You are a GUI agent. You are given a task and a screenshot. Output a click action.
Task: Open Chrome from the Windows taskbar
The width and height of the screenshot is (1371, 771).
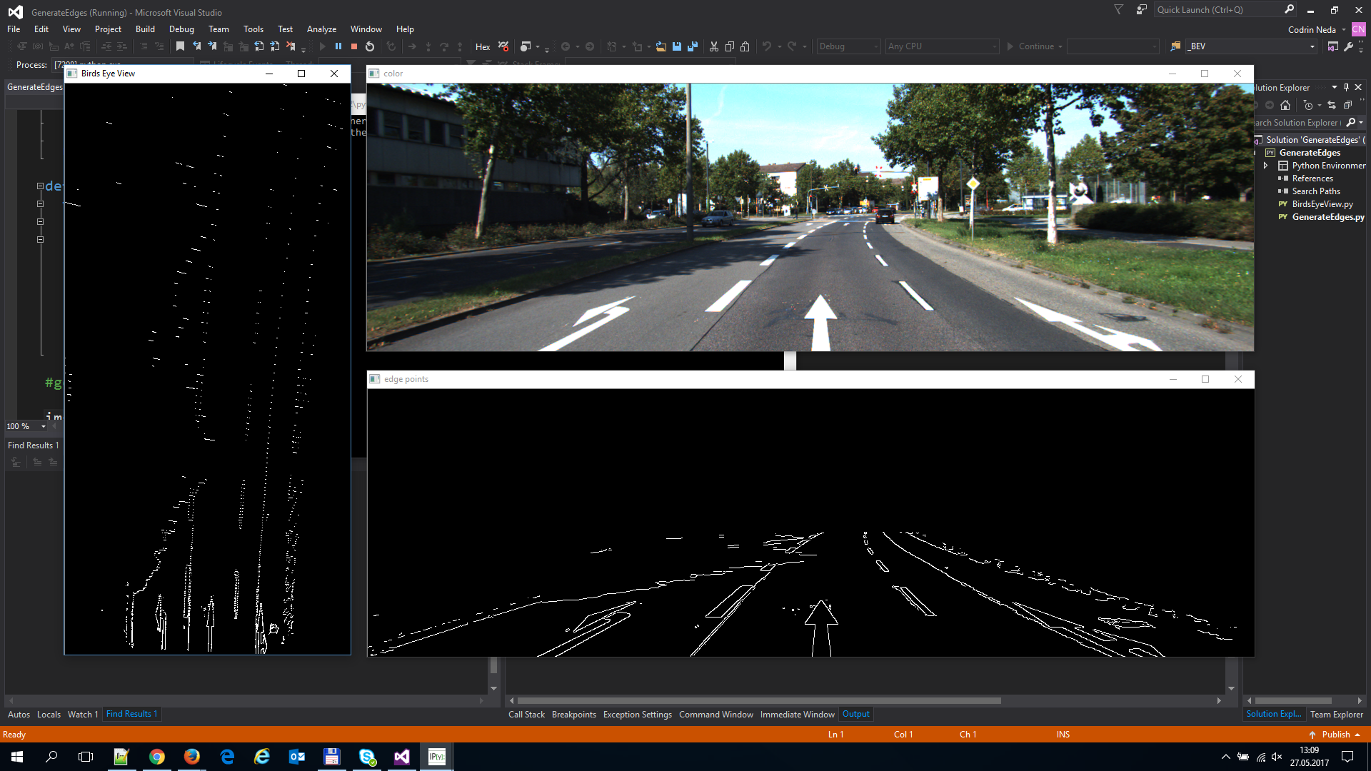click(157, 757)
